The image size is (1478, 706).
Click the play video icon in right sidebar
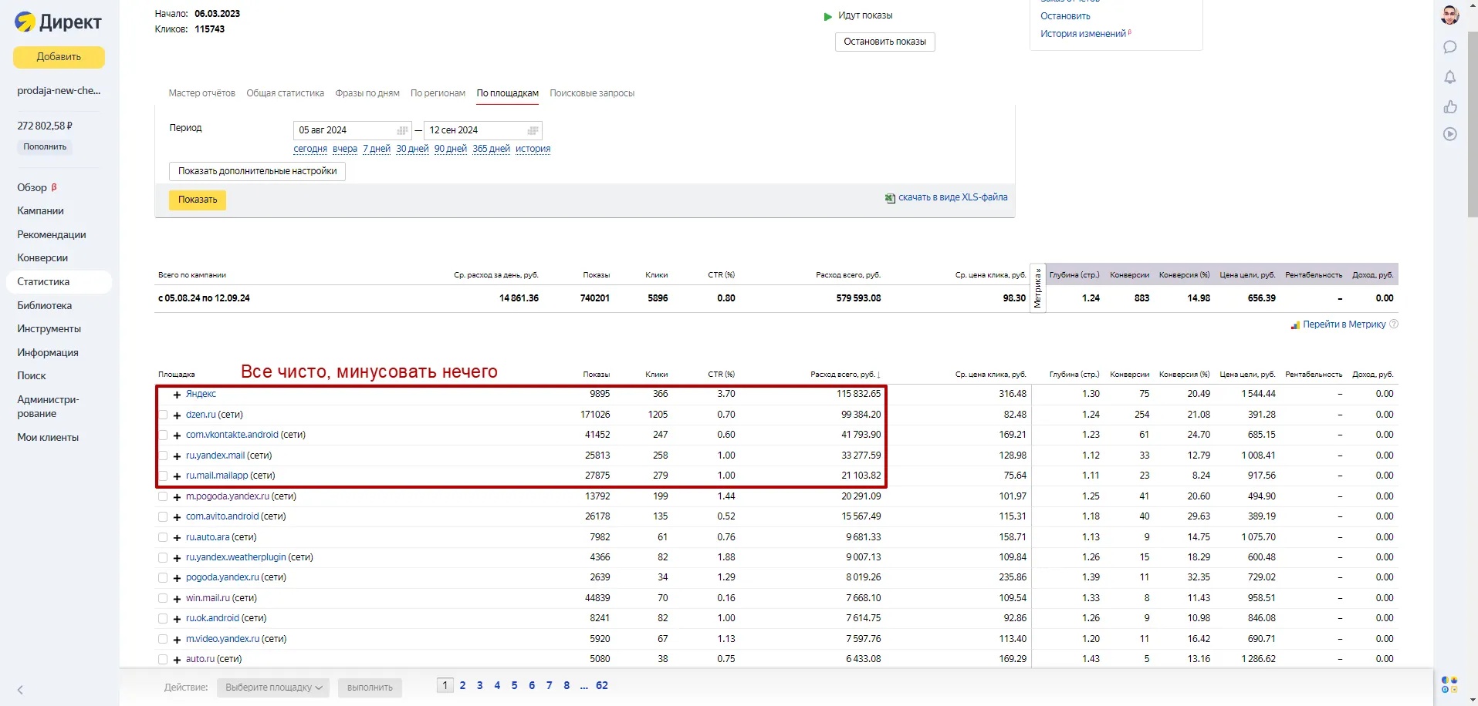[x=1450, y=134]
